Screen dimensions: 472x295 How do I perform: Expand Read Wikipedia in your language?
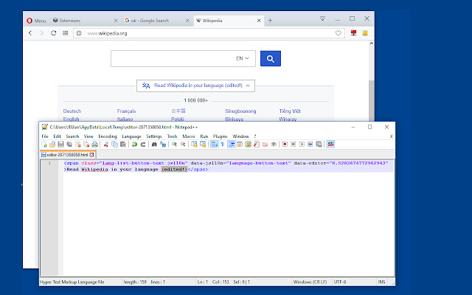click(196, 86)
